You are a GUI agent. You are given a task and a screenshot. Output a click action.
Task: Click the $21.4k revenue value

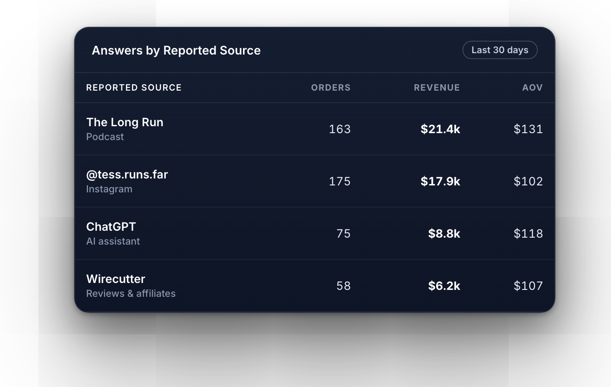(x=440, y=129)
